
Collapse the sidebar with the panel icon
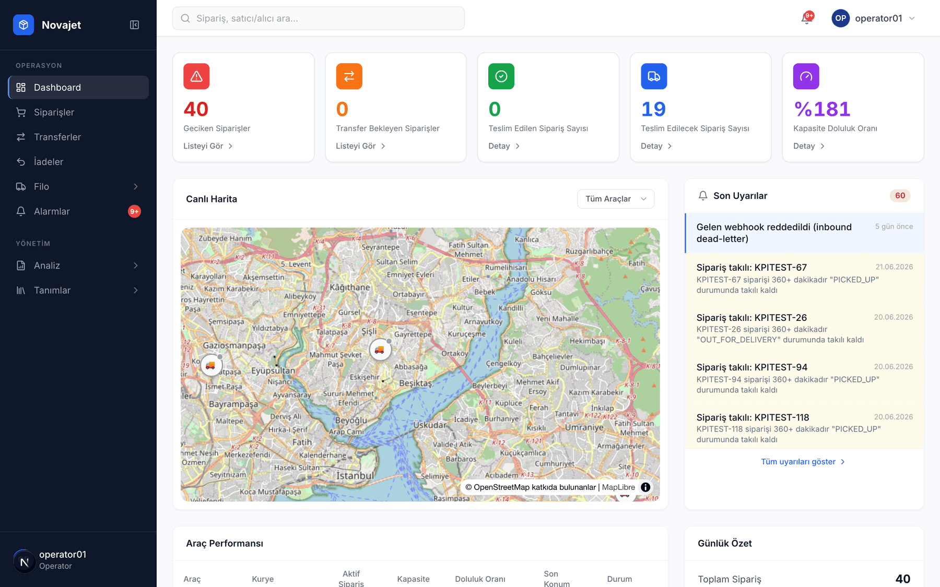coord(134,25)
